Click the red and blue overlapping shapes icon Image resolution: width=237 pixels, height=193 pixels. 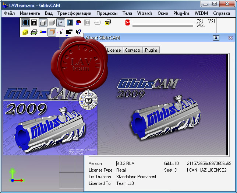pos(78,23)
